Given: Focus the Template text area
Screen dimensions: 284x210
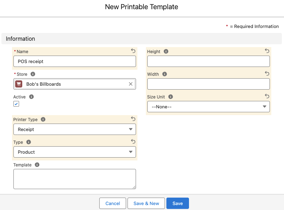Looking at the screenshot, I should (75, 179).
